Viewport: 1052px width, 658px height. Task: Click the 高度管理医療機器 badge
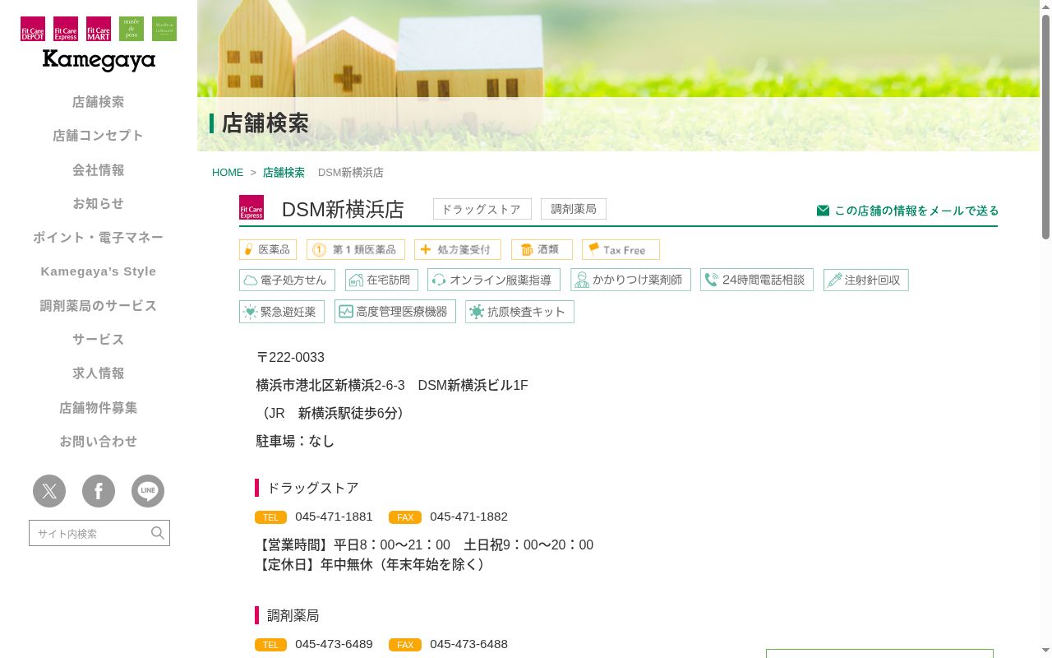coord(395,312)
